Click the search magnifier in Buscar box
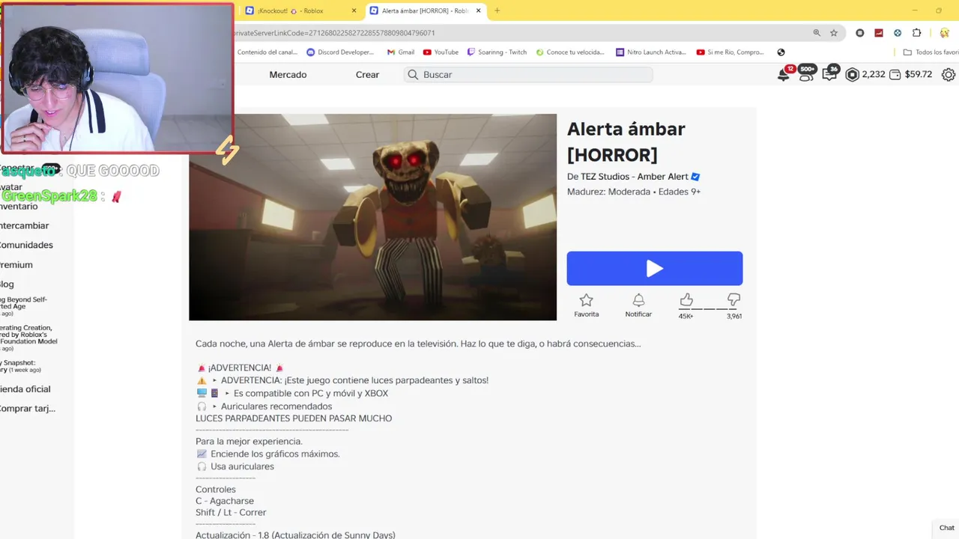 [413, 74]
